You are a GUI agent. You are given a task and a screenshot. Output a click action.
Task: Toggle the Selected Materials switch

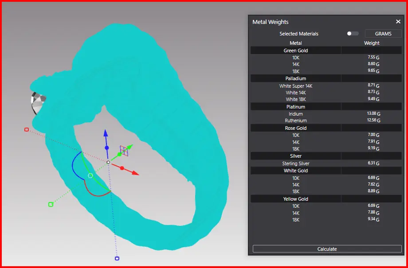click(x=353, y=34)
